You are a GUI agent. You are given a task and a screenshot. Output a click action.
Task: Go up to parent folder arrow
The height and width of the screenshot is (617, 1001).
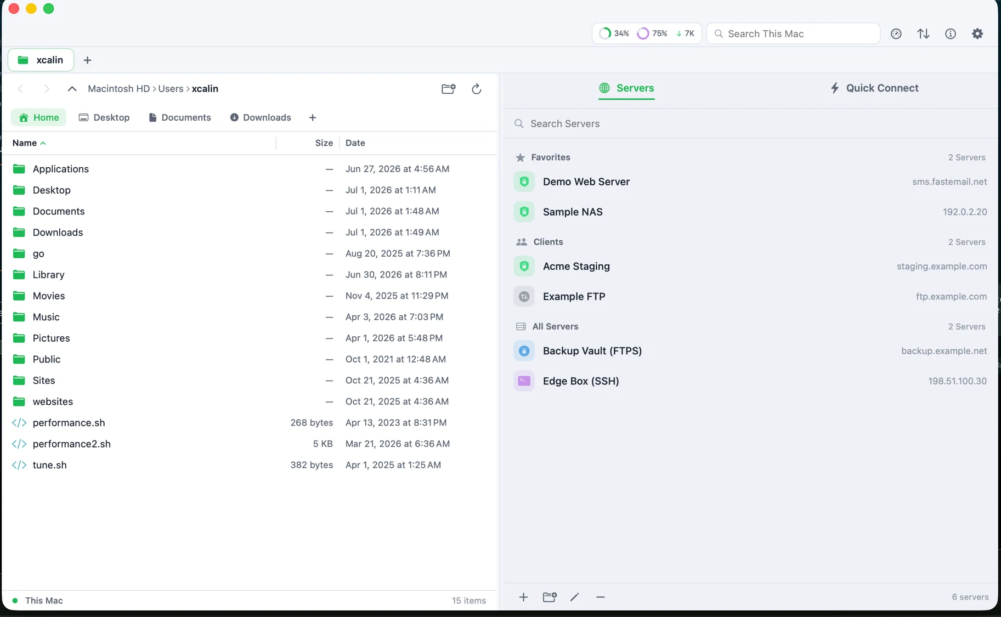(x=72, y=89)
